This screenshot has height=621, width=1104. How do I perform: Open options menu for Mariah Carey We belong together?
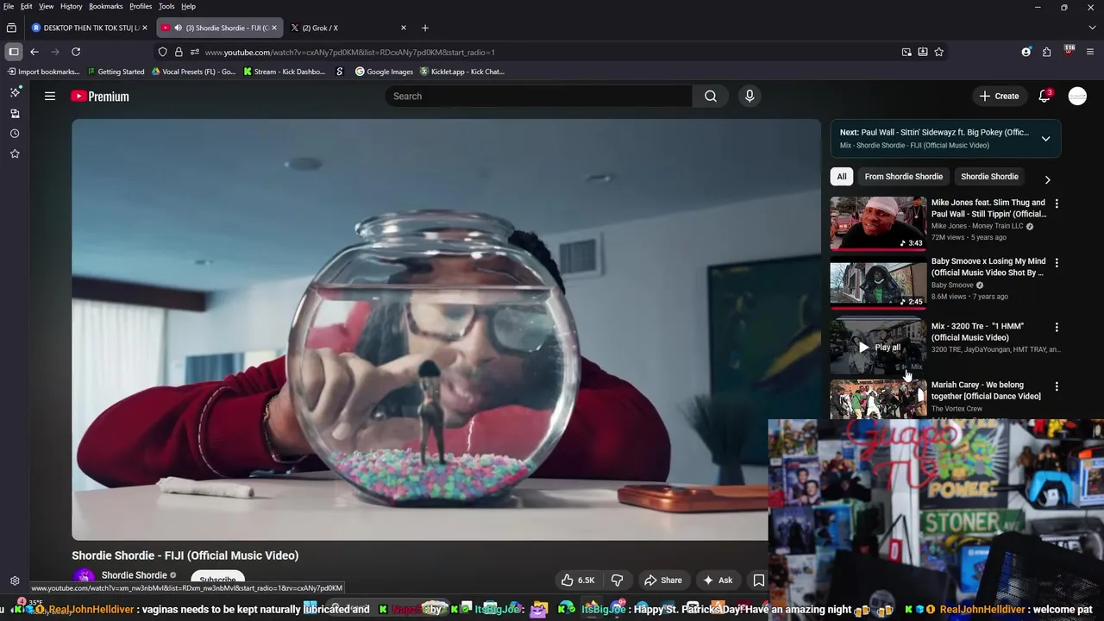coord(1057,386)
